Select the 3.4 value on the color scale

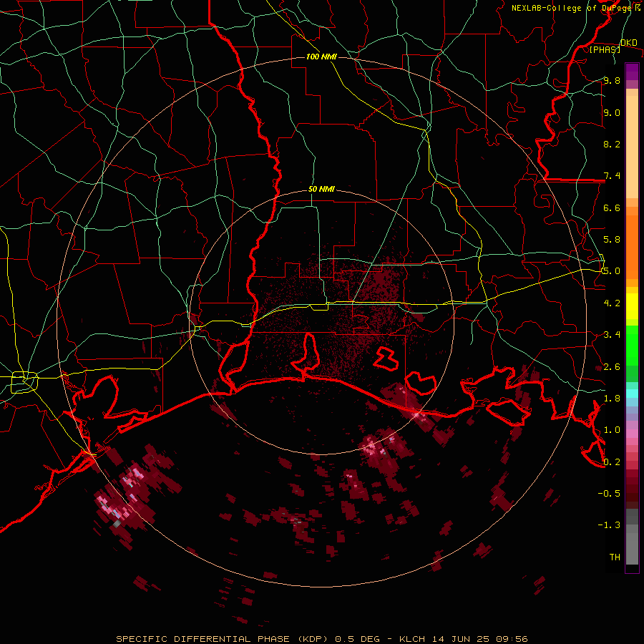(612, 334)
